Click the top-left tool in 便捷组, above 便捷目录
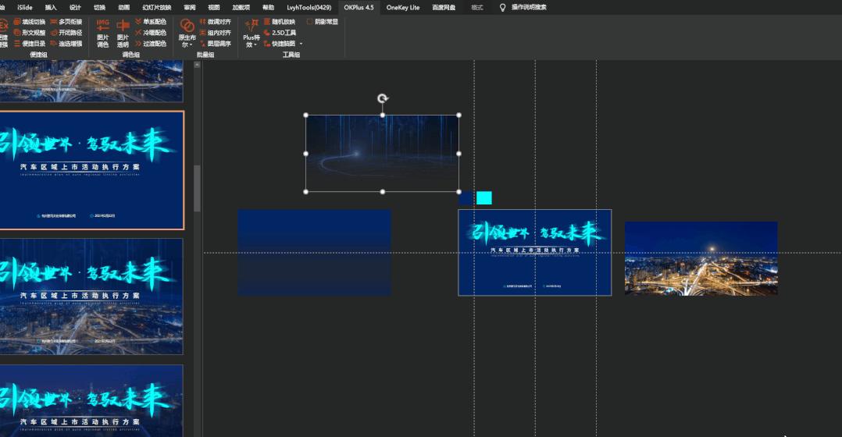 click(x=30, y=22)
